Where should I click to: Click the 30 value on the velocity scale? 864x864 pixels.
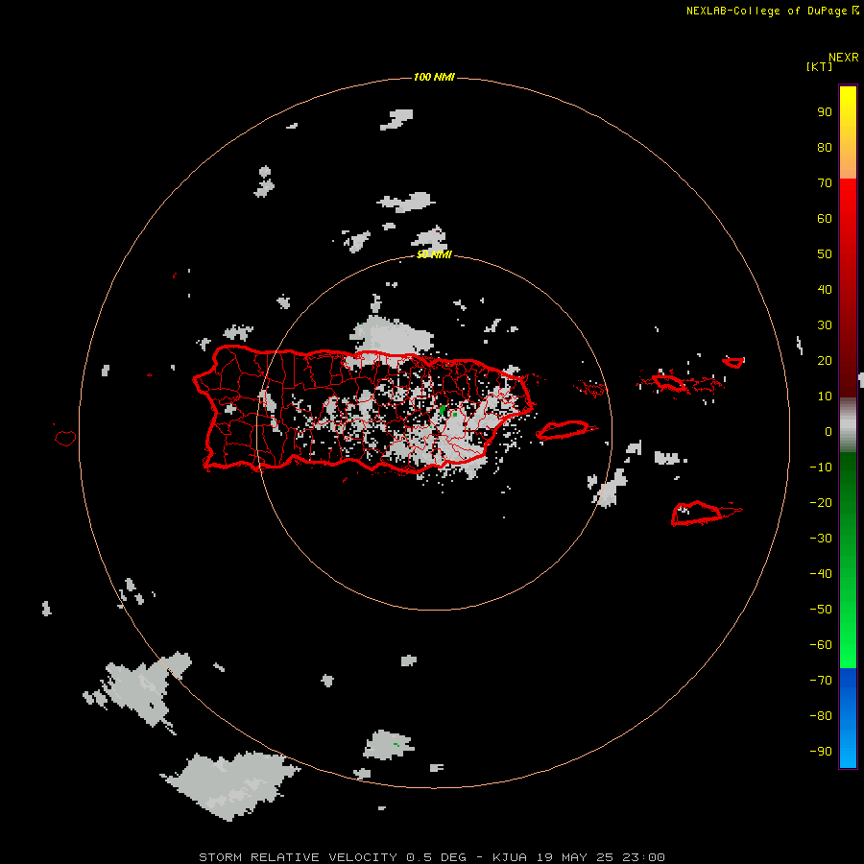pyautogui.click(x=825, y=325)
